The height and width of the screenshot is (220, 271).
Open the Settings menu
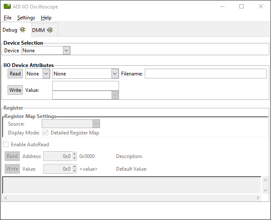point(26,18)
